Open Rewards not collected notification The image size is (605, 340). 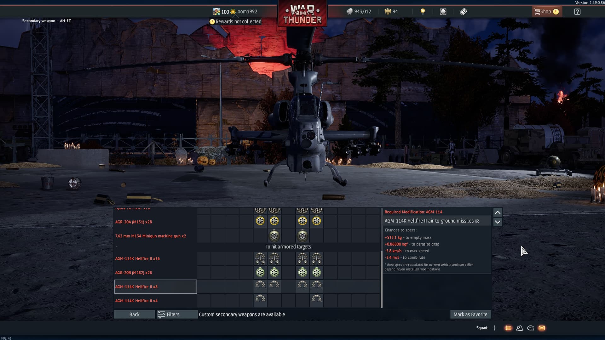pos(235,21)
